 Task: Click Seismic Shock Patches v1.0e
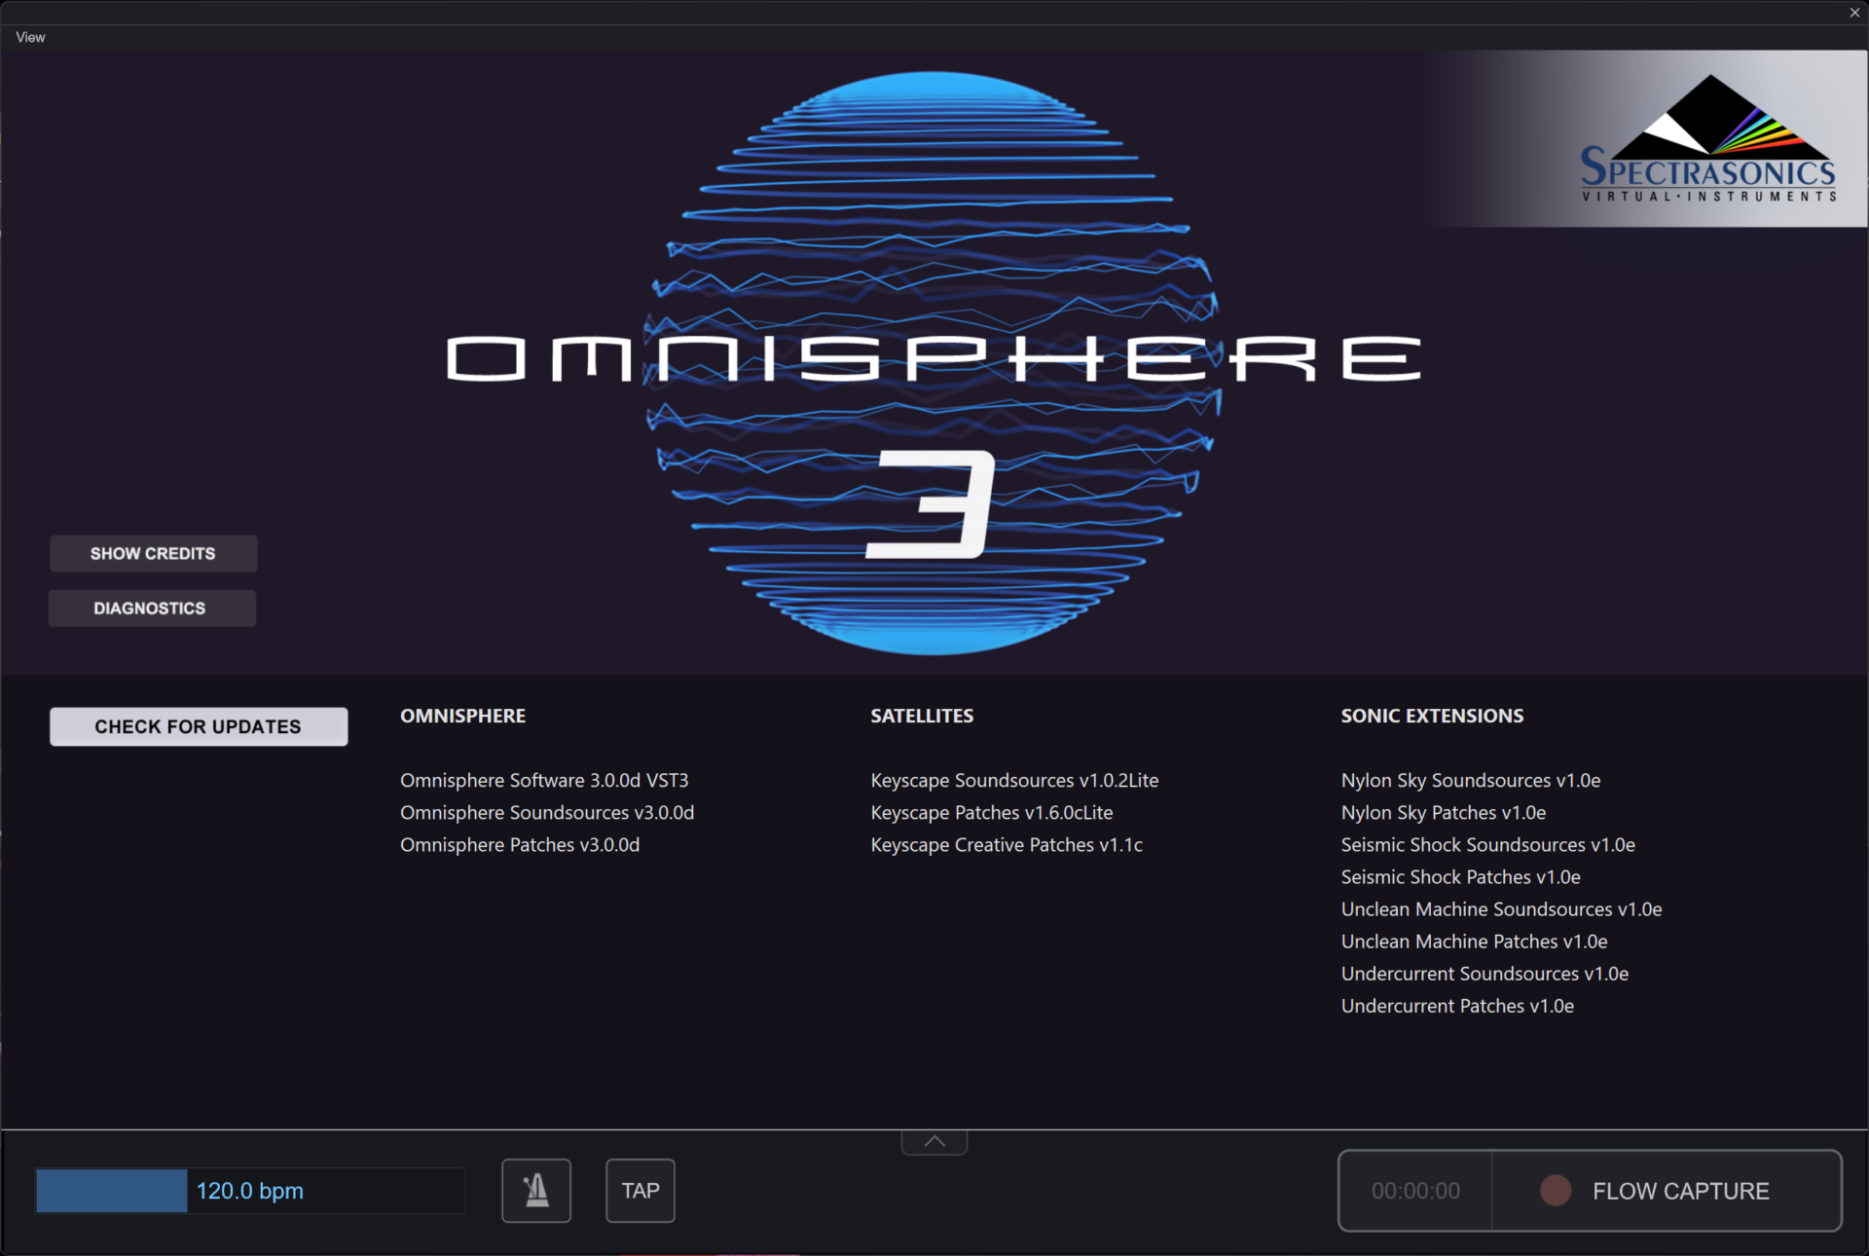[x=1460, y=876]
